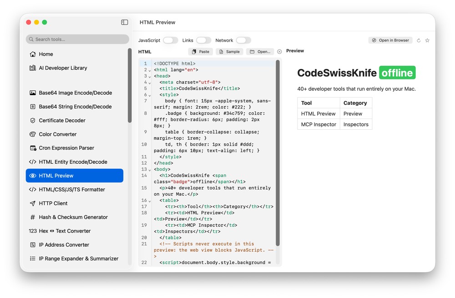Select Cron Expression Parser tool
The width and height of the screenshot is (455, 298).
[x=75, y=148]
